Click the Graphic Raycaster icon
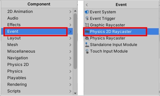160x96 pixels. pyautogui.click(x=87, y=25)
